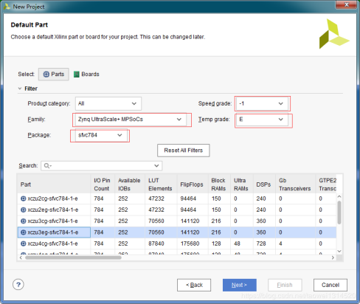This screenshot has height=304, width=360.
Task: Click the horizontal scrollbar of parts table
Action: point(73,258)
